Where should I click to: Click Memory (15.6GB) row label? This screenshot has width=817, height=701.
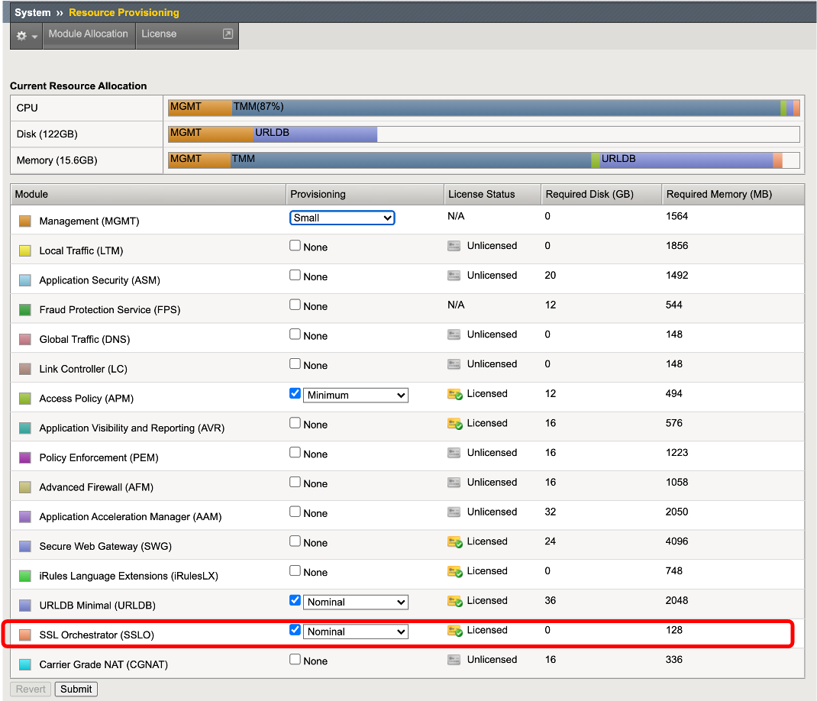57,160
